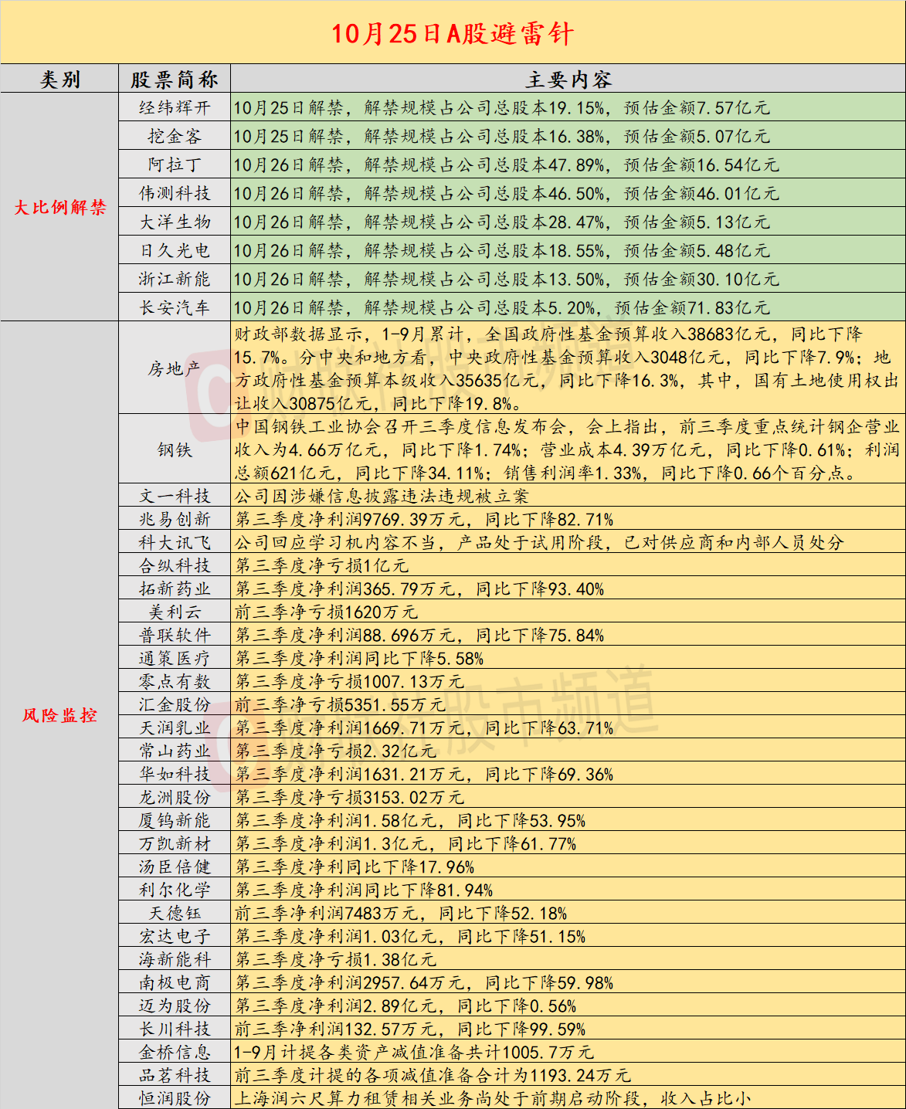This screenshot has width=906, height=1109.
Task: Select stock name 汇金股份
Action: coord(175,704)
